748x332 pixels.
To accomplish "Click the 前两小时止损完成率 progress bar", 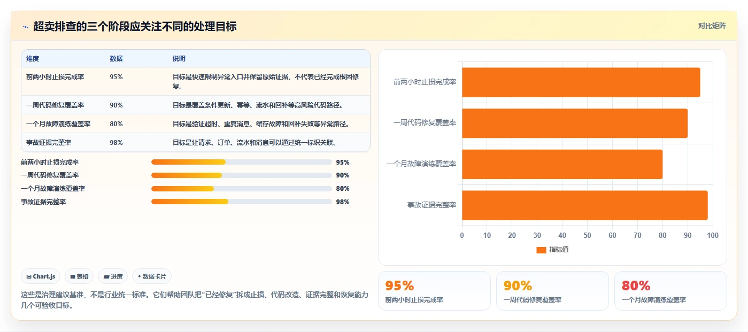I will 242,162.
